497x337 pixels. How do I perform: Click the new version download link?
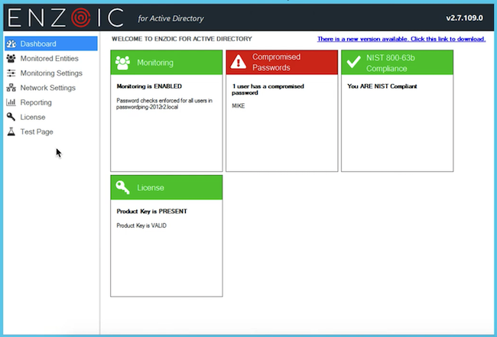coord(403,39)
